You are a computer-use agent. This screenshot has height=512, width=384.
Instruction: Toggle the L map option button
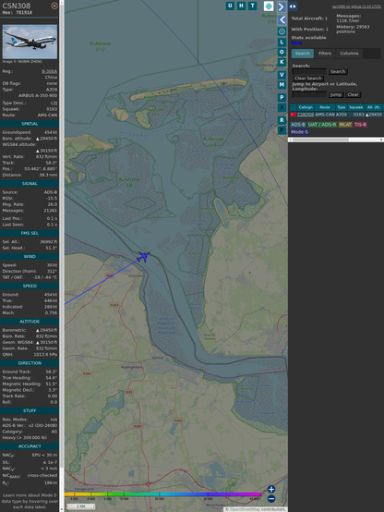point(282,43)
